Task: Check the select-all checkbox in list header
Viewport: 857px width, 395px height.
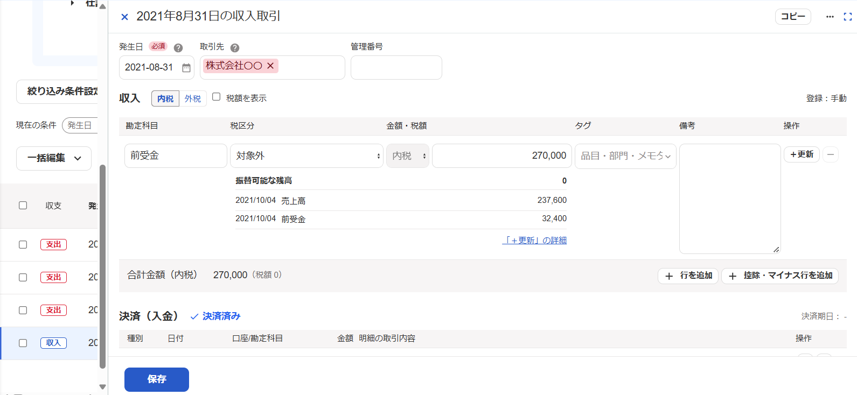Action: [x=23, y=205]
